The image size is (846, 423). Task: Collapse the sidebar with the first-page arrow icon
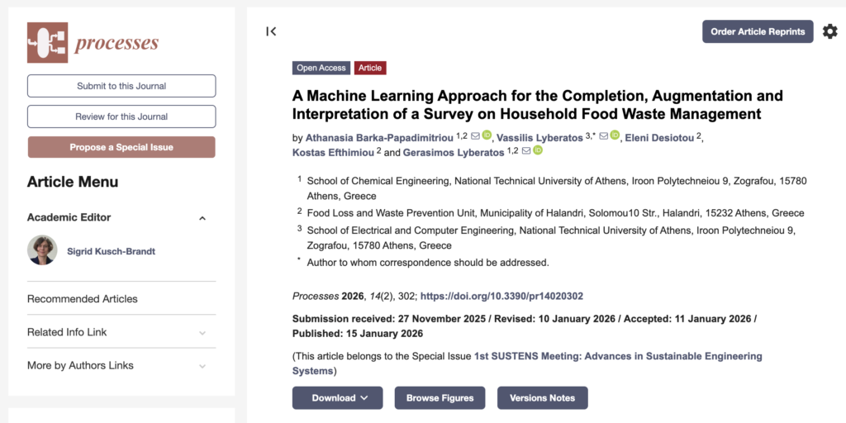(x=271, y=31)
